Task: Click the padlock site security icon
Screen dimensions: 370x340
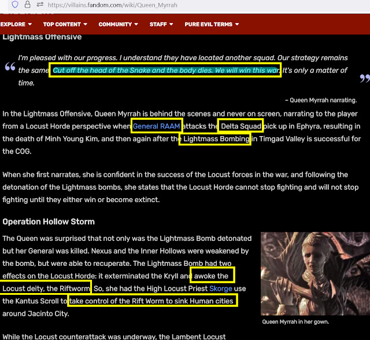Action: click(27, 5)
